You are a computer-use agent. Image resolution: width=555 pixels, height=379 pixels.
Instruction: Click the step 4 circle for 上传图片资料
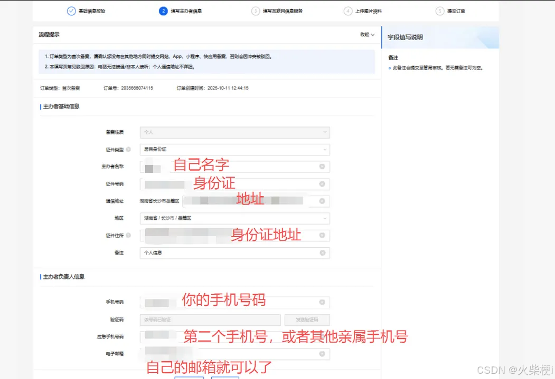coord(348,11)
